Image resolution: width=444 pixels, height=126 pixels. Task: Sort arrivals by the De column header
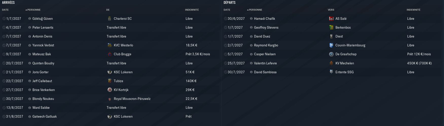108,10
